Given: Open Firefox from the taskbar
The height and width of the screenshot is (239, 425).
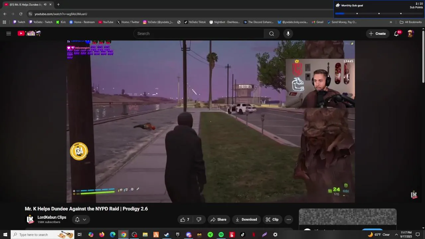Looking at the screenshot, I should [102, 235].
